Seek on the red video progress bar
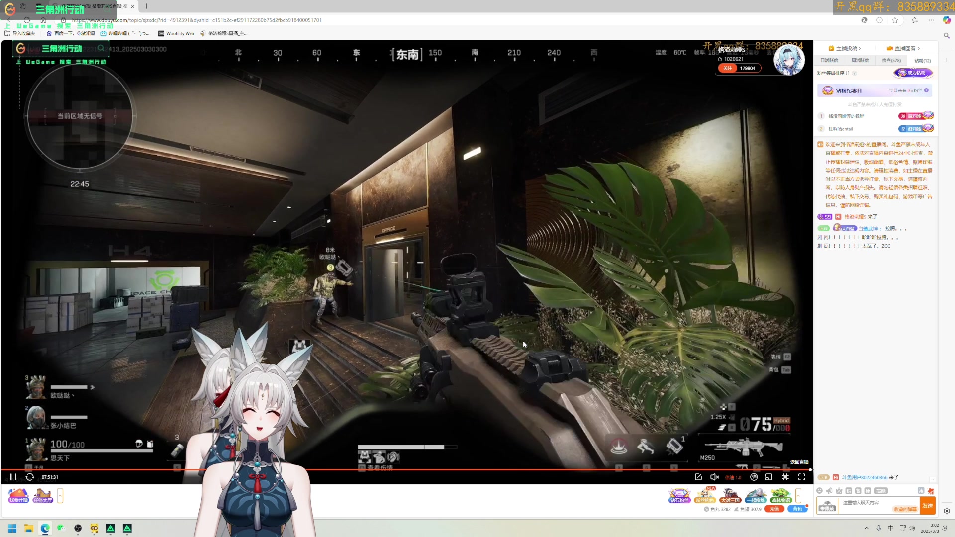This screenshot has width=955, height=537. (x=406, y=469)
